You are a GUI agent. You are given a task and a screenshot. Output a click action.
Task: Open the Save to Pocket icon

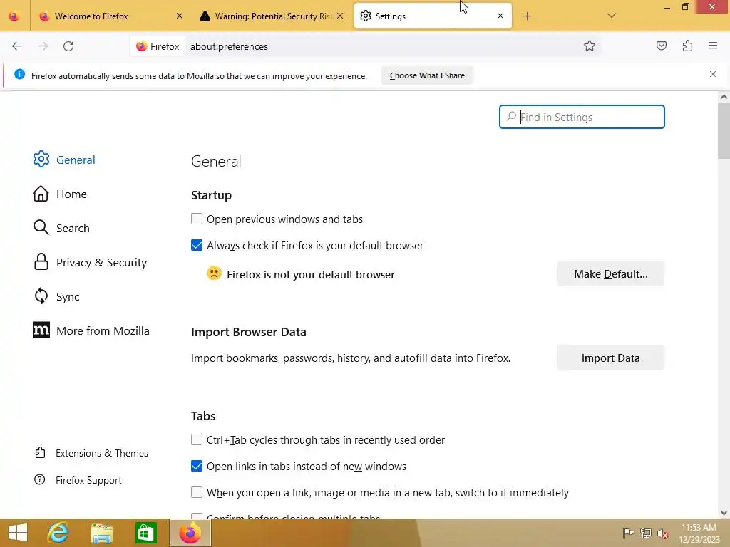tap(661, 46)
